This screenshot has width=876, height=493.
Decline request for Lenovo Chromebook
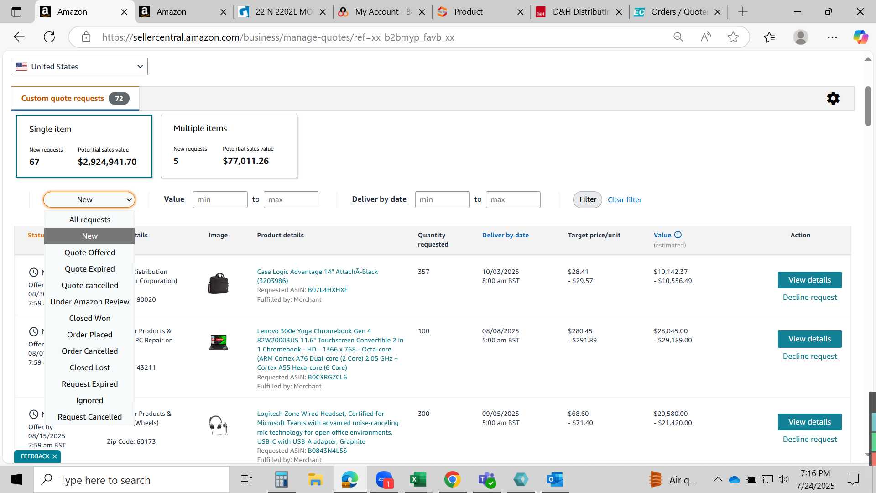[x=810, y=356]
